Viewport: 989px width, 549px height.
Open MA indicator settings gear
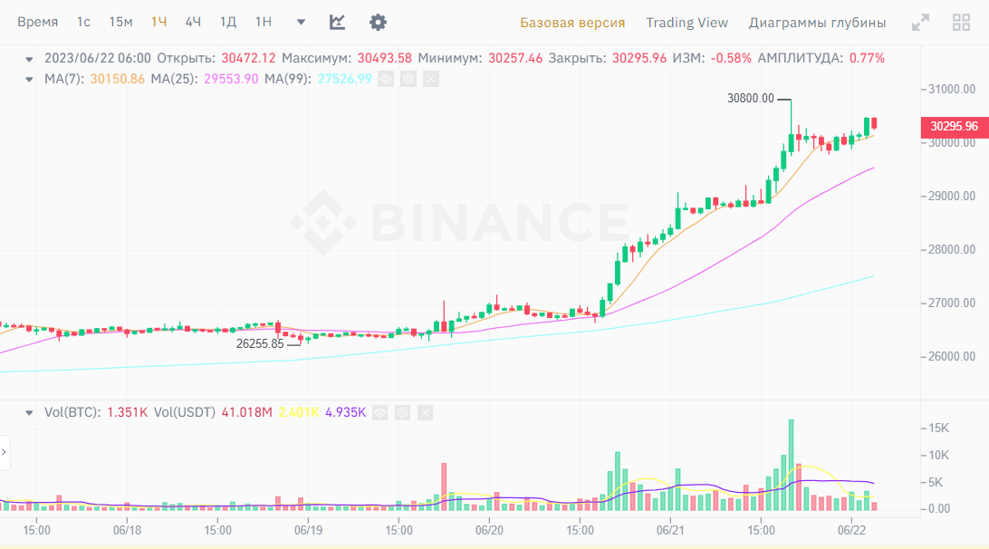coord(408,79)
